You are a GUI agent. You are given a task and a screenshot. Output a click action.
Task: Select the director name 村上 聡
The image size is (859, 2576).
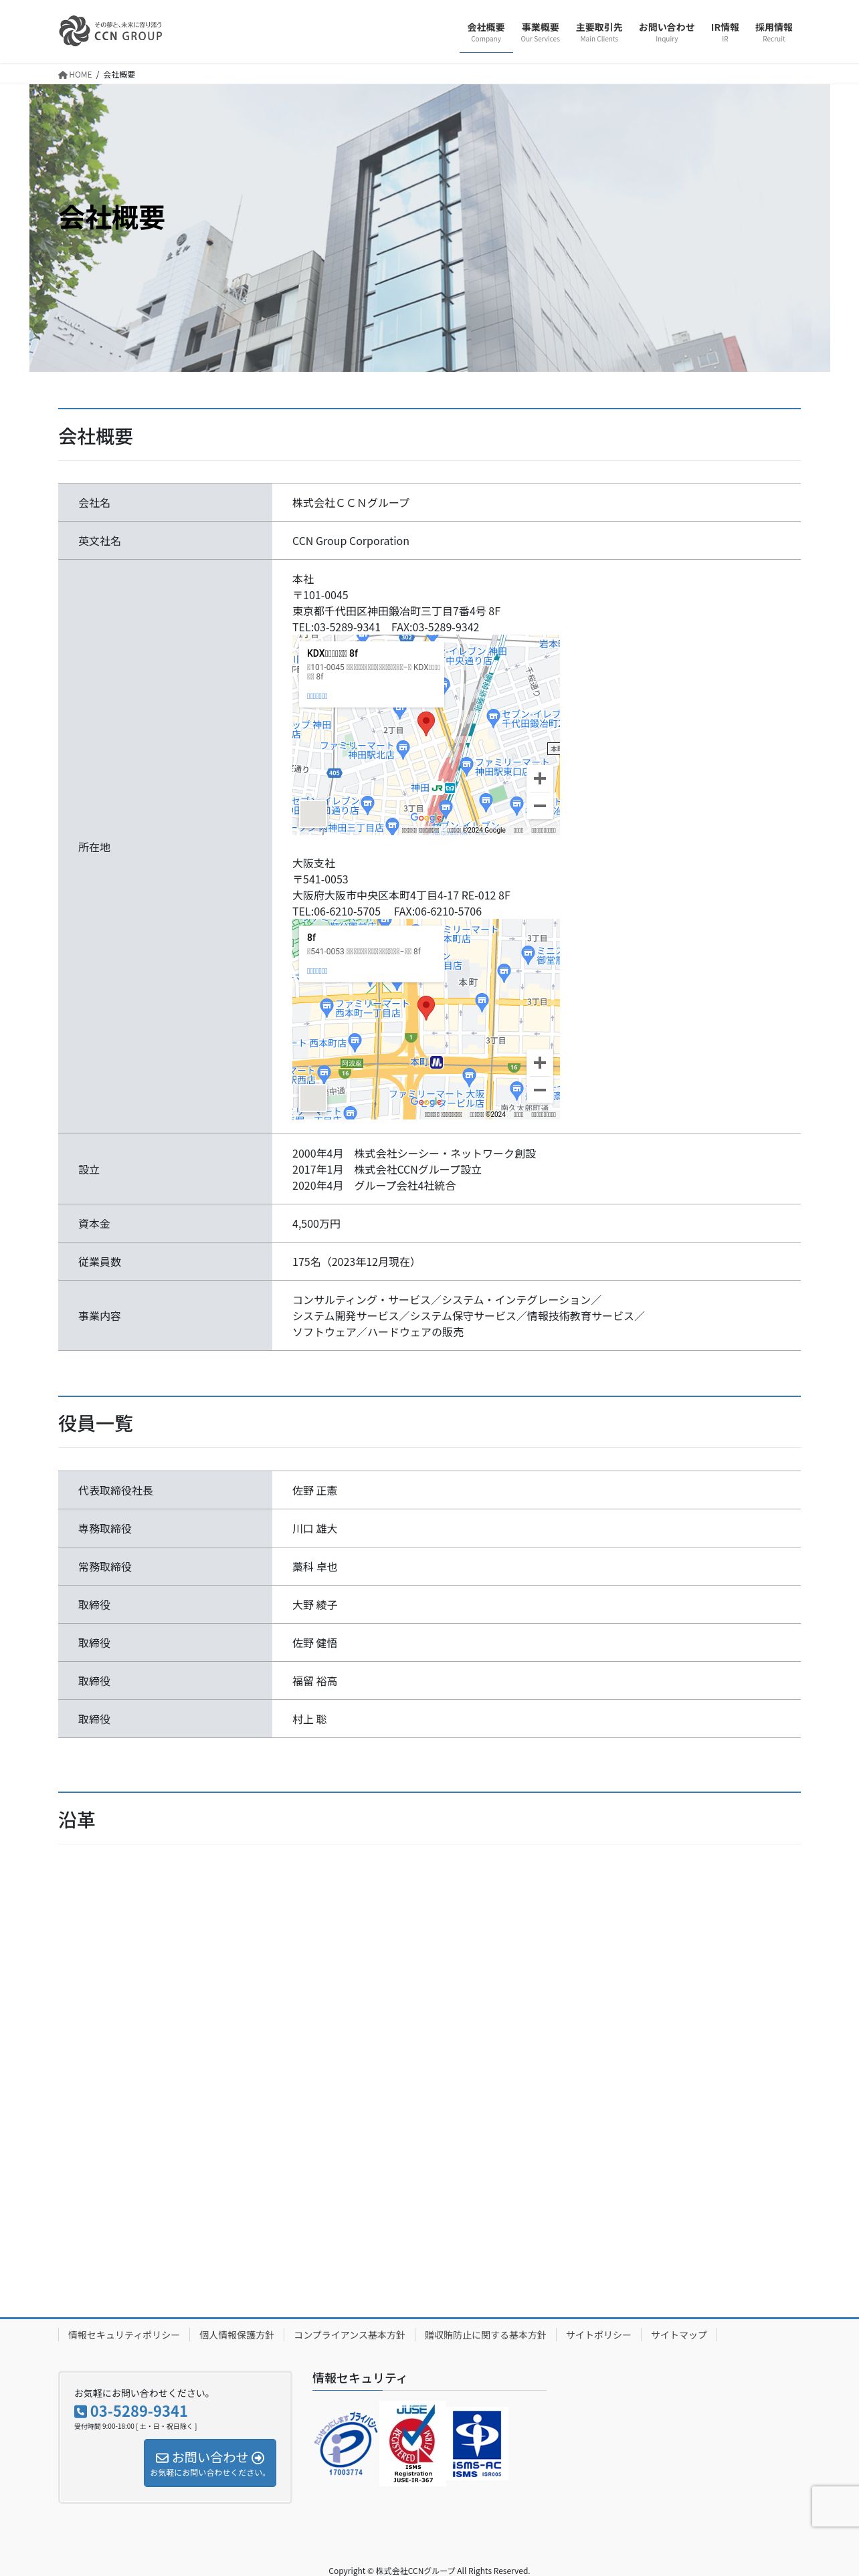coord(309,1720)
